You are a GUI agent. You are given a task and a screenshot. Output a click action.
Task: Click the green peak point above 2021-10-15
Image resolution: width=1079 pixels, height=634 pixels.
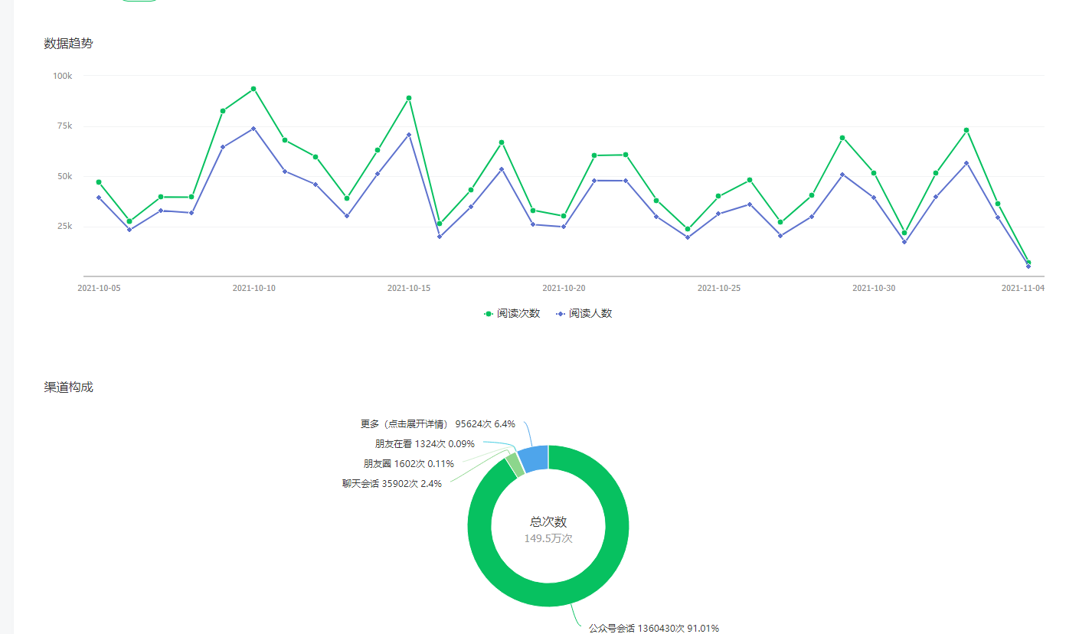[x=409, y=98]
